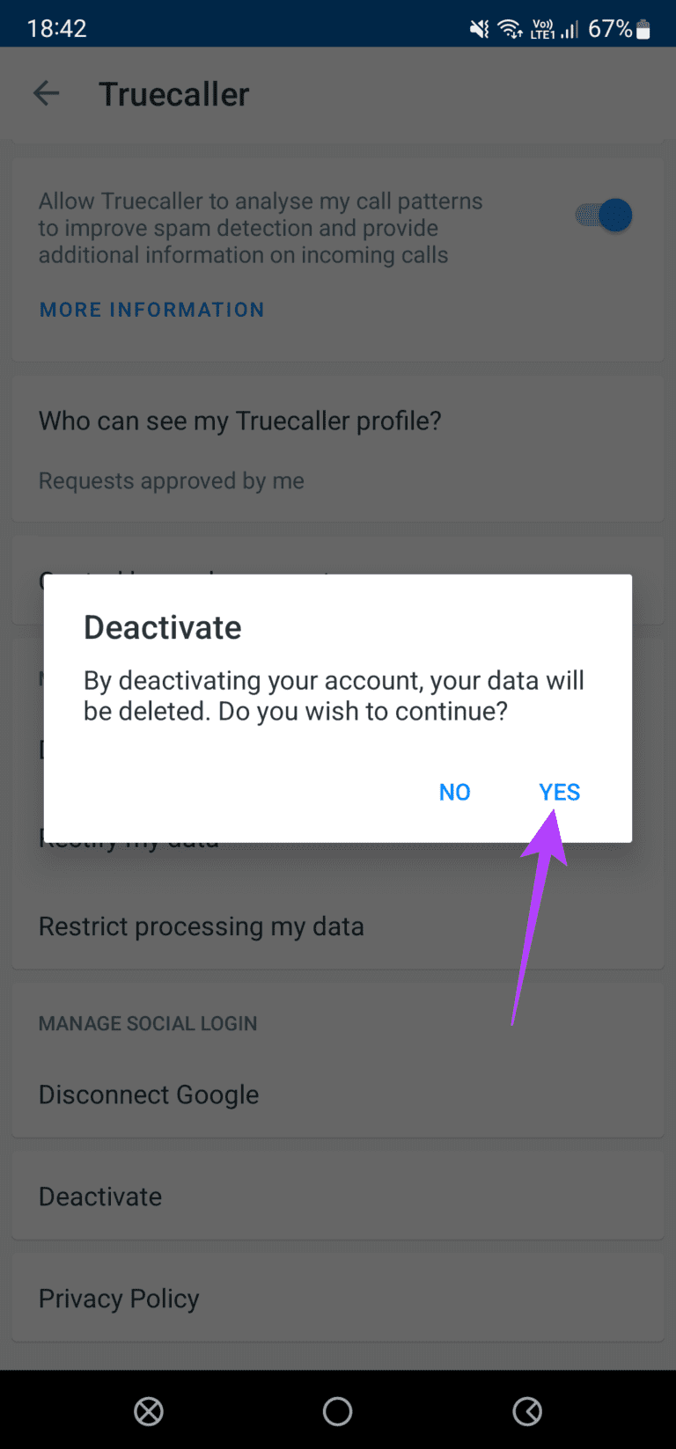Open the Disconnect Google option
The height and width of the screenshot is (1449, 676).
[x=148, y=1094]
